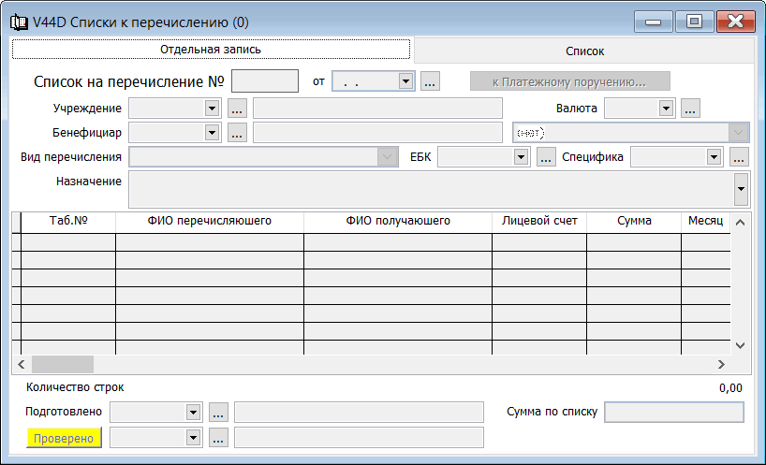Click the ellipsis button in the Проверено row
This screenshot has height=465, width=766.
(x=218, y=437)
